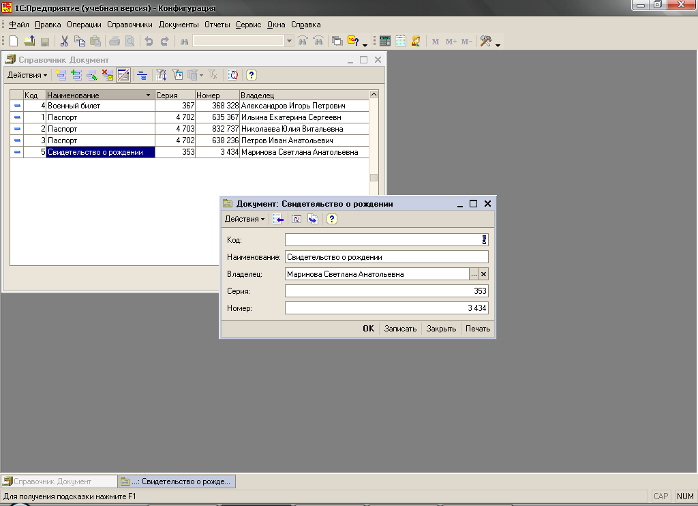Toggle the edit-in-dialog mode icon in list toolbar
The height and width of the screenshot is (506, 698).
123,75
